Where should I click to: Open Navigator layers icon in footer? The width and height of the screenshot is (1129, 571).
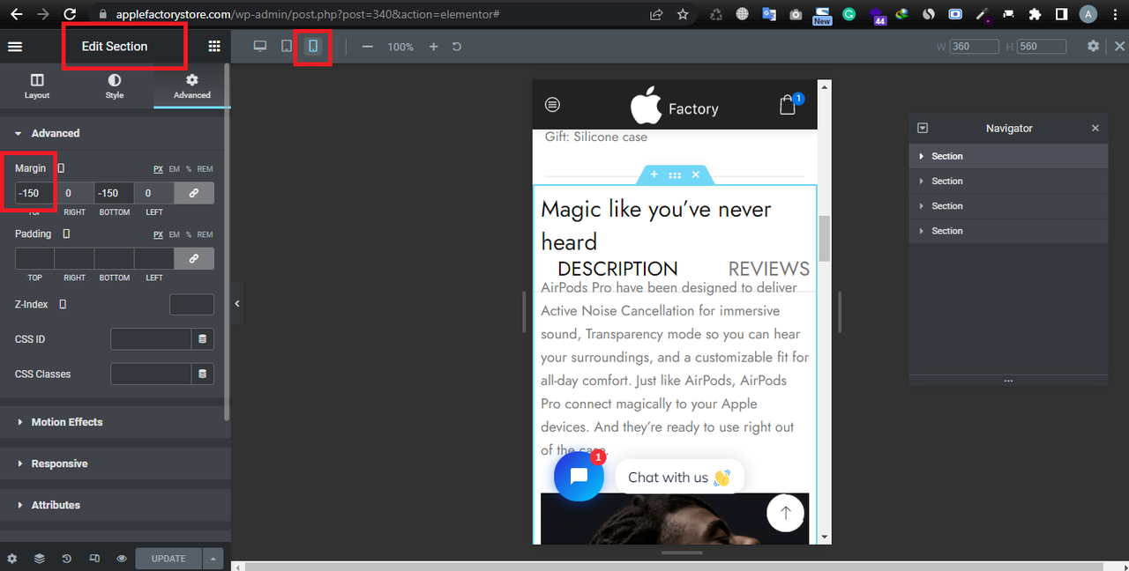[x=40, y=559]
